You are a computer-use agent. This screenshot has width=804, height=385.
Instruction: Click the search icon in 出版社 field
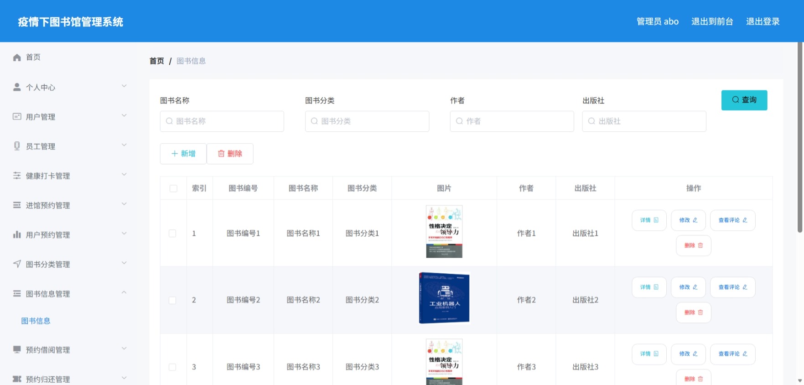[591, 121]
